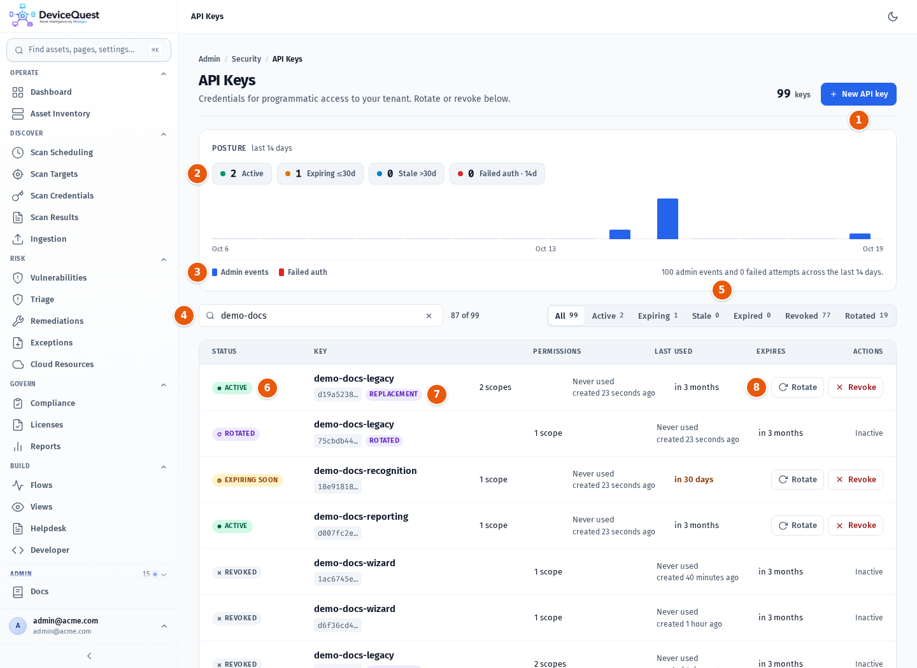
Task: Filter by Expiring keys tab
Action: coord(658,316)
